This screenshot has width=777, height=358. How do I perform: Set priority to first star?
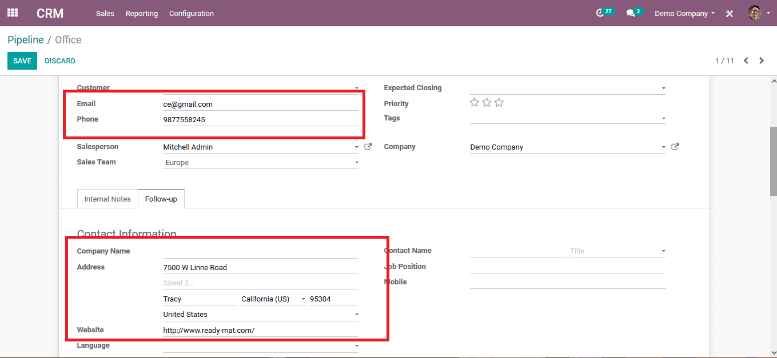click(475, 103)
